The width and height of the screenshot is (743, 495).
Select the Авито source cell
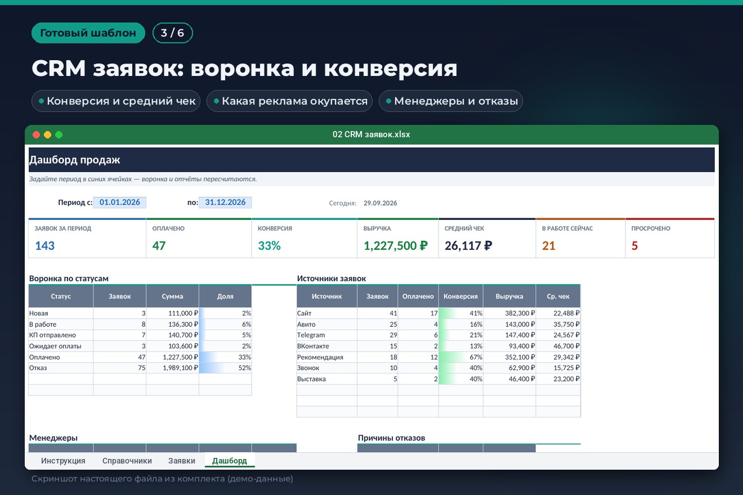327,325
